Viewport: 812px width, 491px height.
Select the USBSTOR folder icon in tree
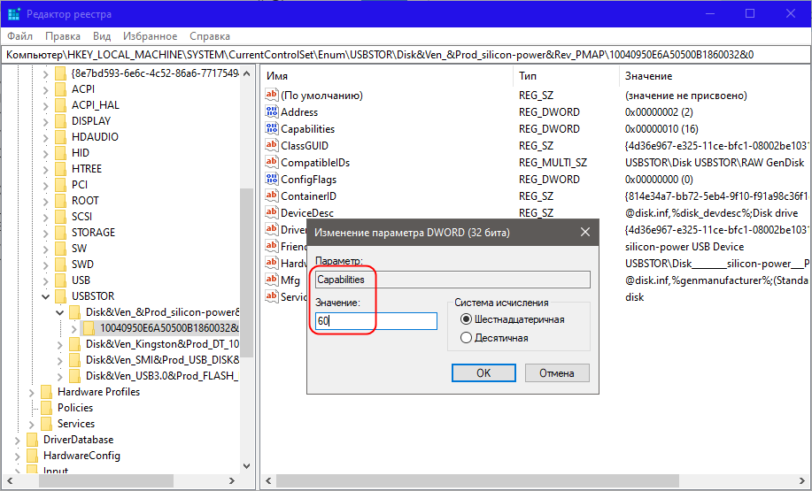pyautogui.click(x=61, y=296)
